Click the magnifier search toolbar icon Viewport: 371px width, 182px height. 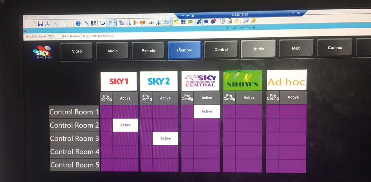coord(246,21)
